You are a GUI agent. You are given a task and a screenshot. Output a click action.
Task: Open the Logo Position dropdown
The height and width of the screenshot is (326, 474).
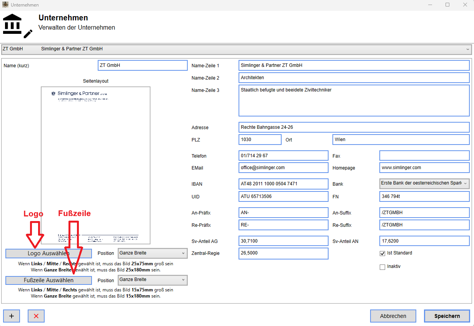coord(152,253)
